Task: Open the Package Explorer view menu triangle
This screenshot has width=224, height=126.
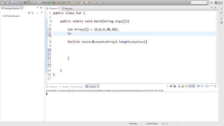Action: point(42,13)
